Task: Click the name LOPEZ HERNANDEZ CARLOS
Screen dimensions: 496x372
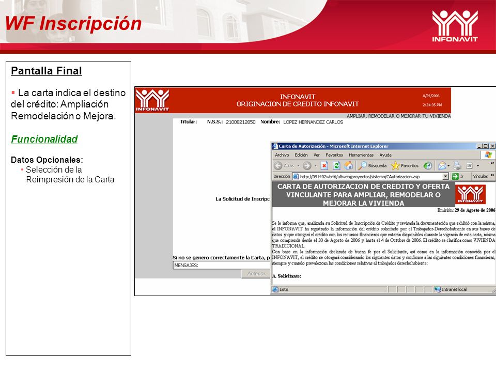Action: pyautogui.click(x=313, y=122)
